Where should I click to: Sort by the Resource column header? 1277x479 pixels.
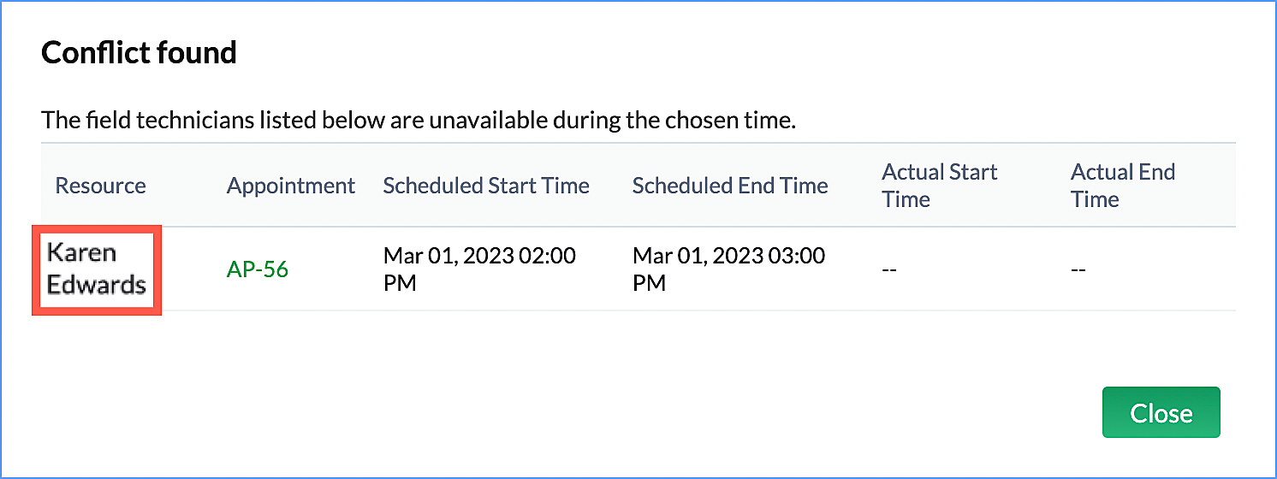(100, 186)
